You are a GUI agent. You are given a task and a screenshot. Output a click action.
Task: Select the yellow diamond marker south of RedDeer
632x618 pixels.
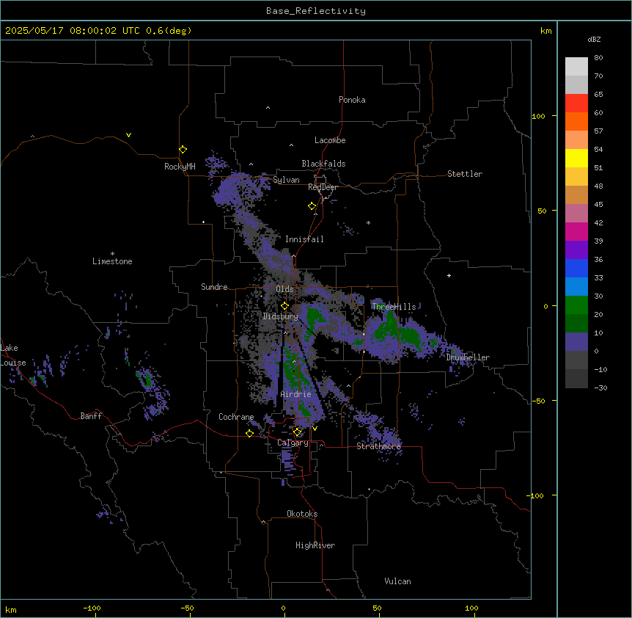(x=312, y=206)
